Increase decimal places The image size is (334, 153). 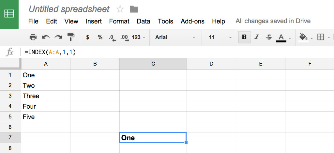pos(125,38)
